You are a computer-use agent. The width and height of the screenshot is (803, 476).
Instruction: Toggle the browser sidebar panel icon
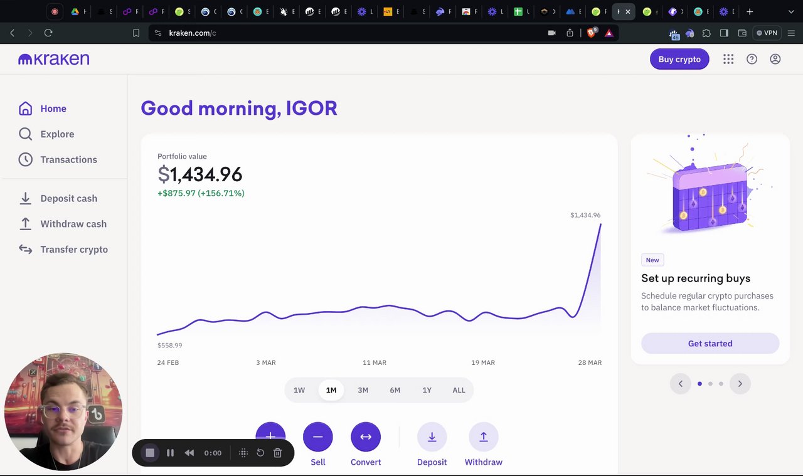(724, 33)
